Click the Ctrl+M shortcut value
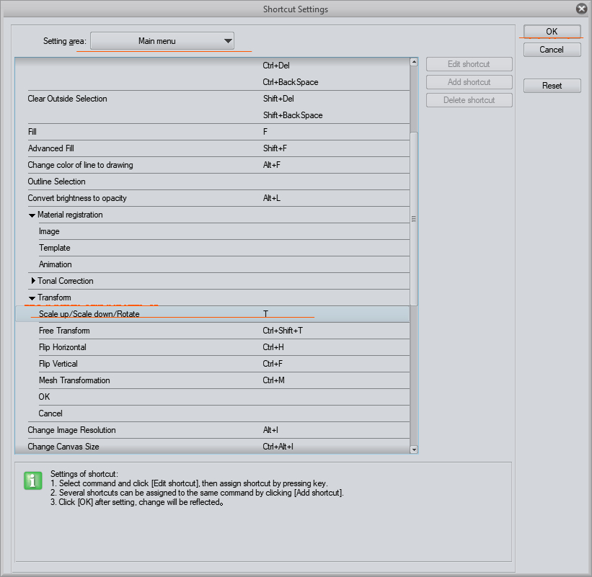 [x=273, y=380]
